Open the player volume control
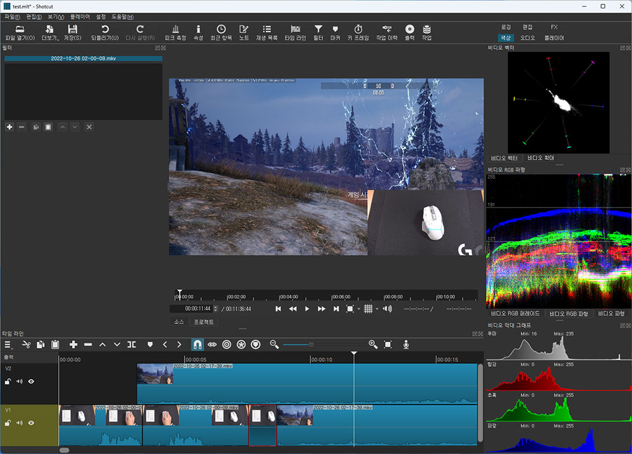Screen dimensions: 632x454 pyautogui.click(x=387, y=309)
